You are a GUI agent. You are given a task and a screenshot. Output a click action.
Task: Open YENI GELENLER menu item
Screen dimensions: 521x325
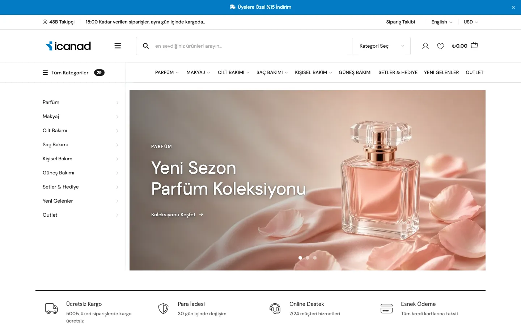coord(441,73)
